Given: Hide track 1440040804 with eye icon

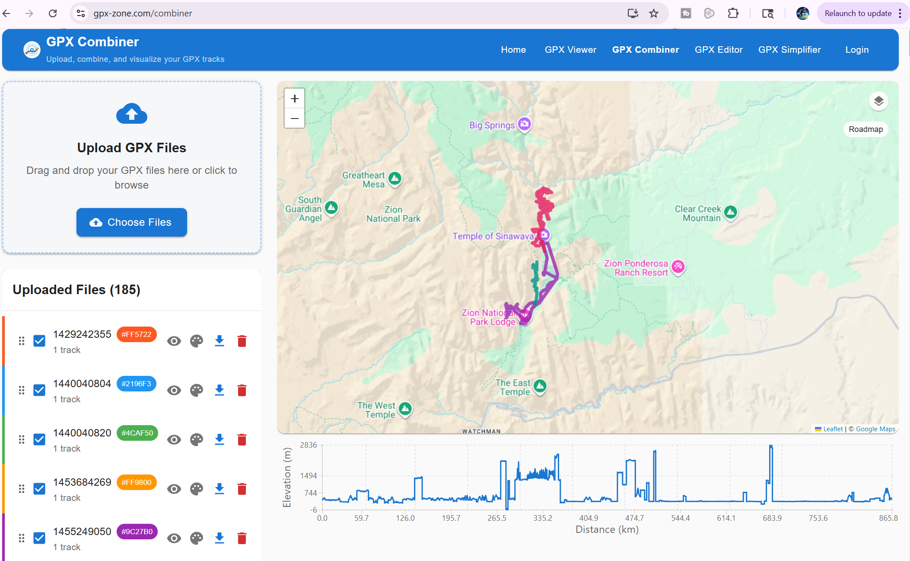Looking at the screenshot, I should [x=174, y=390].
